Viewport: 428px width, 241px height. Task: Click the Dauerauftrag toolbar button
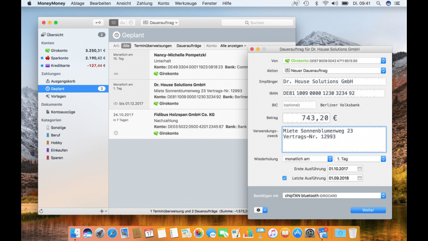[160, 23]
